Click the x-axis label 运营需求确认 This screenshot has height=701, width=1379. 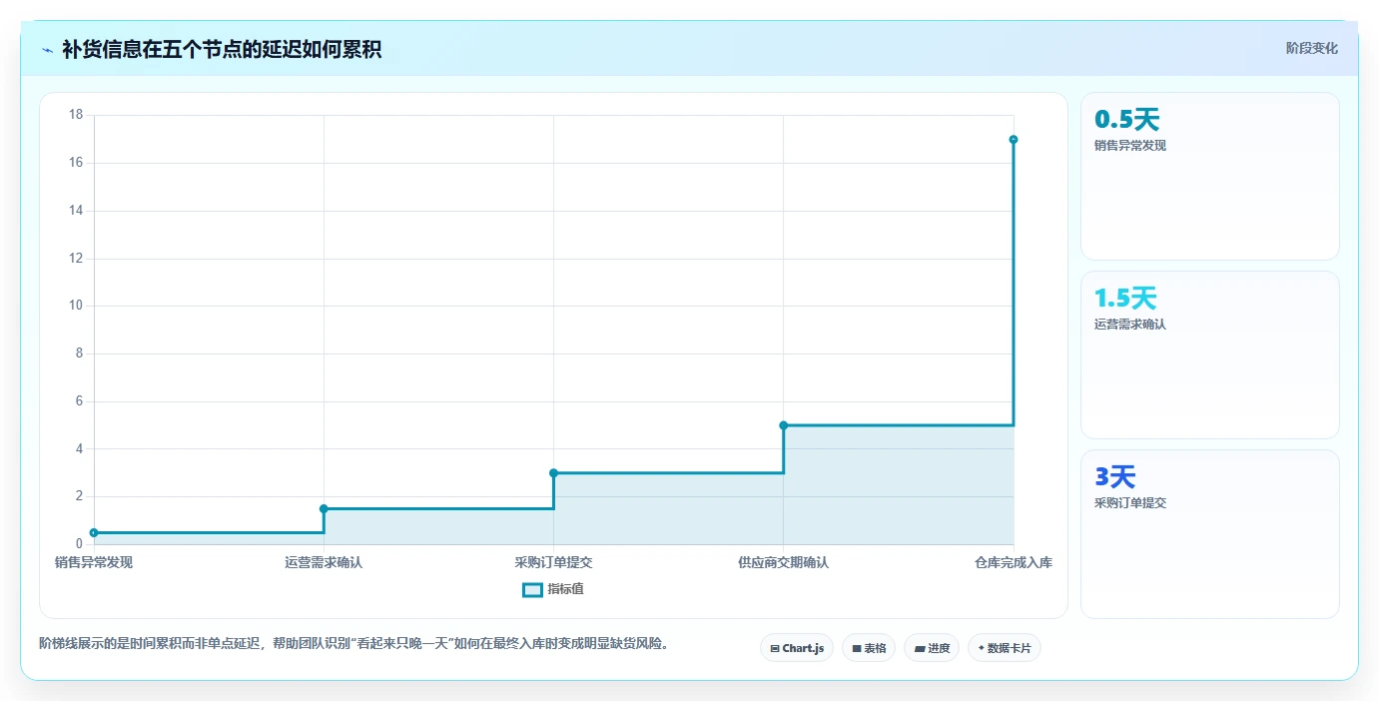tap(324, 563)
